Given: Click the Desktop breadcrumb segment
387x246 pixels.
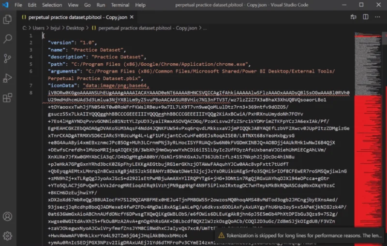Looking at the screenshot, I should (75, 28).
